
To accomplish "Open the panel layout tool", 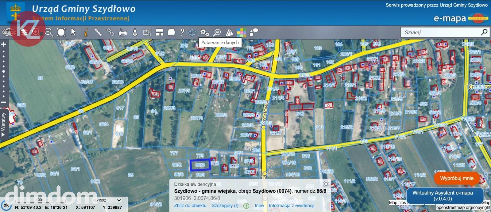I will point(159,32).
